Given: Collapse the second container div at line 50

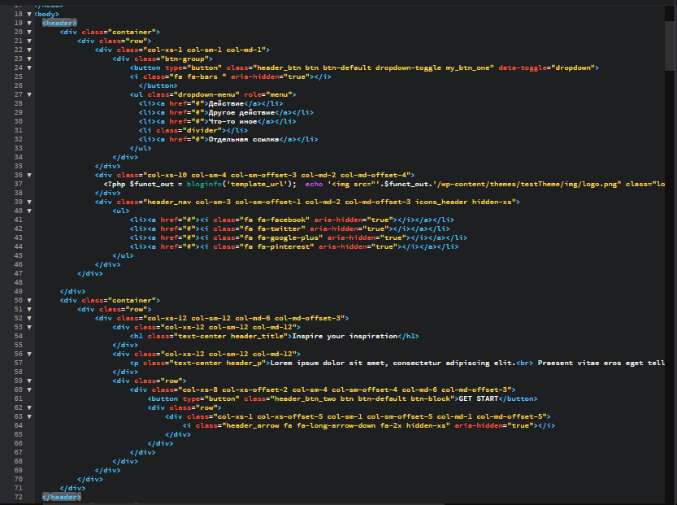Looking at the screenshot, I should (x=29, y=300).
